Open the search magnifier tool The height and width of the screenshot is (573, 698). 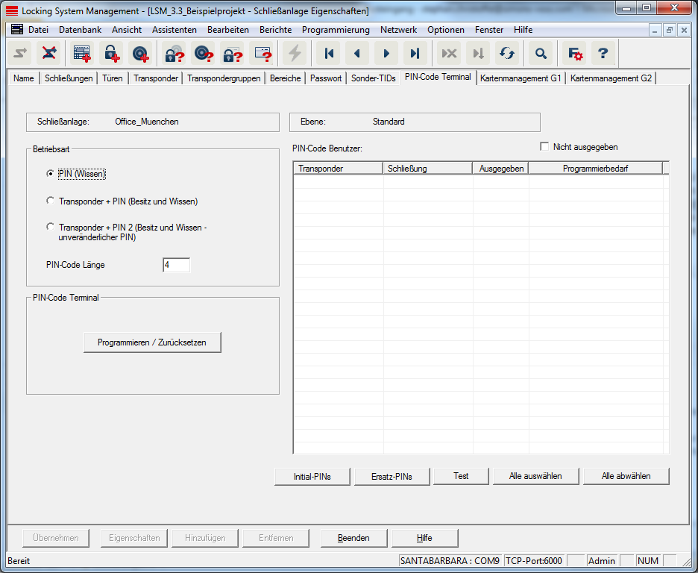pyautogui.click(x=541, y=54)
